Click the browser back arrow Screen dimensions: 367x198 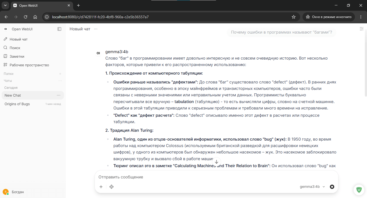[6, 17]
